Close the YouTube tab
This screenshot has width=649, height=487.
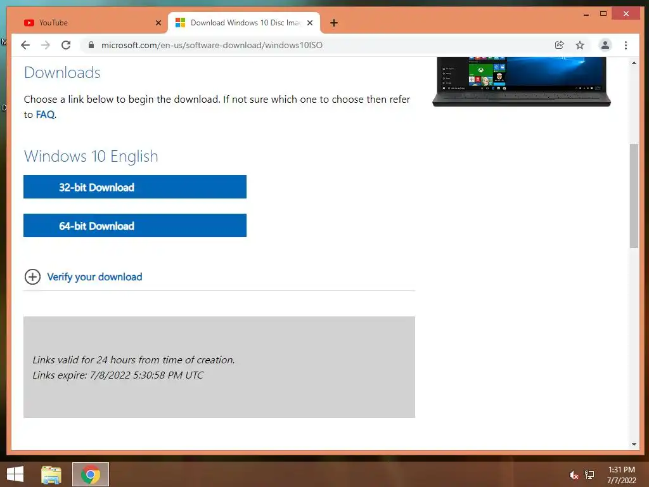pos(158,23)
